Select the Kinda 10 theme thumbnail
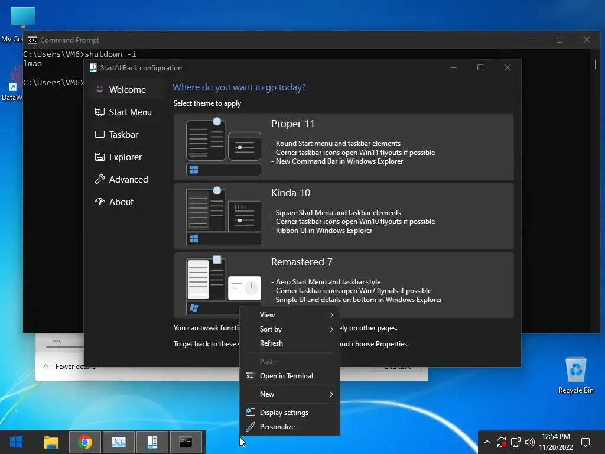The image size is (605, 454). (223, 216)
